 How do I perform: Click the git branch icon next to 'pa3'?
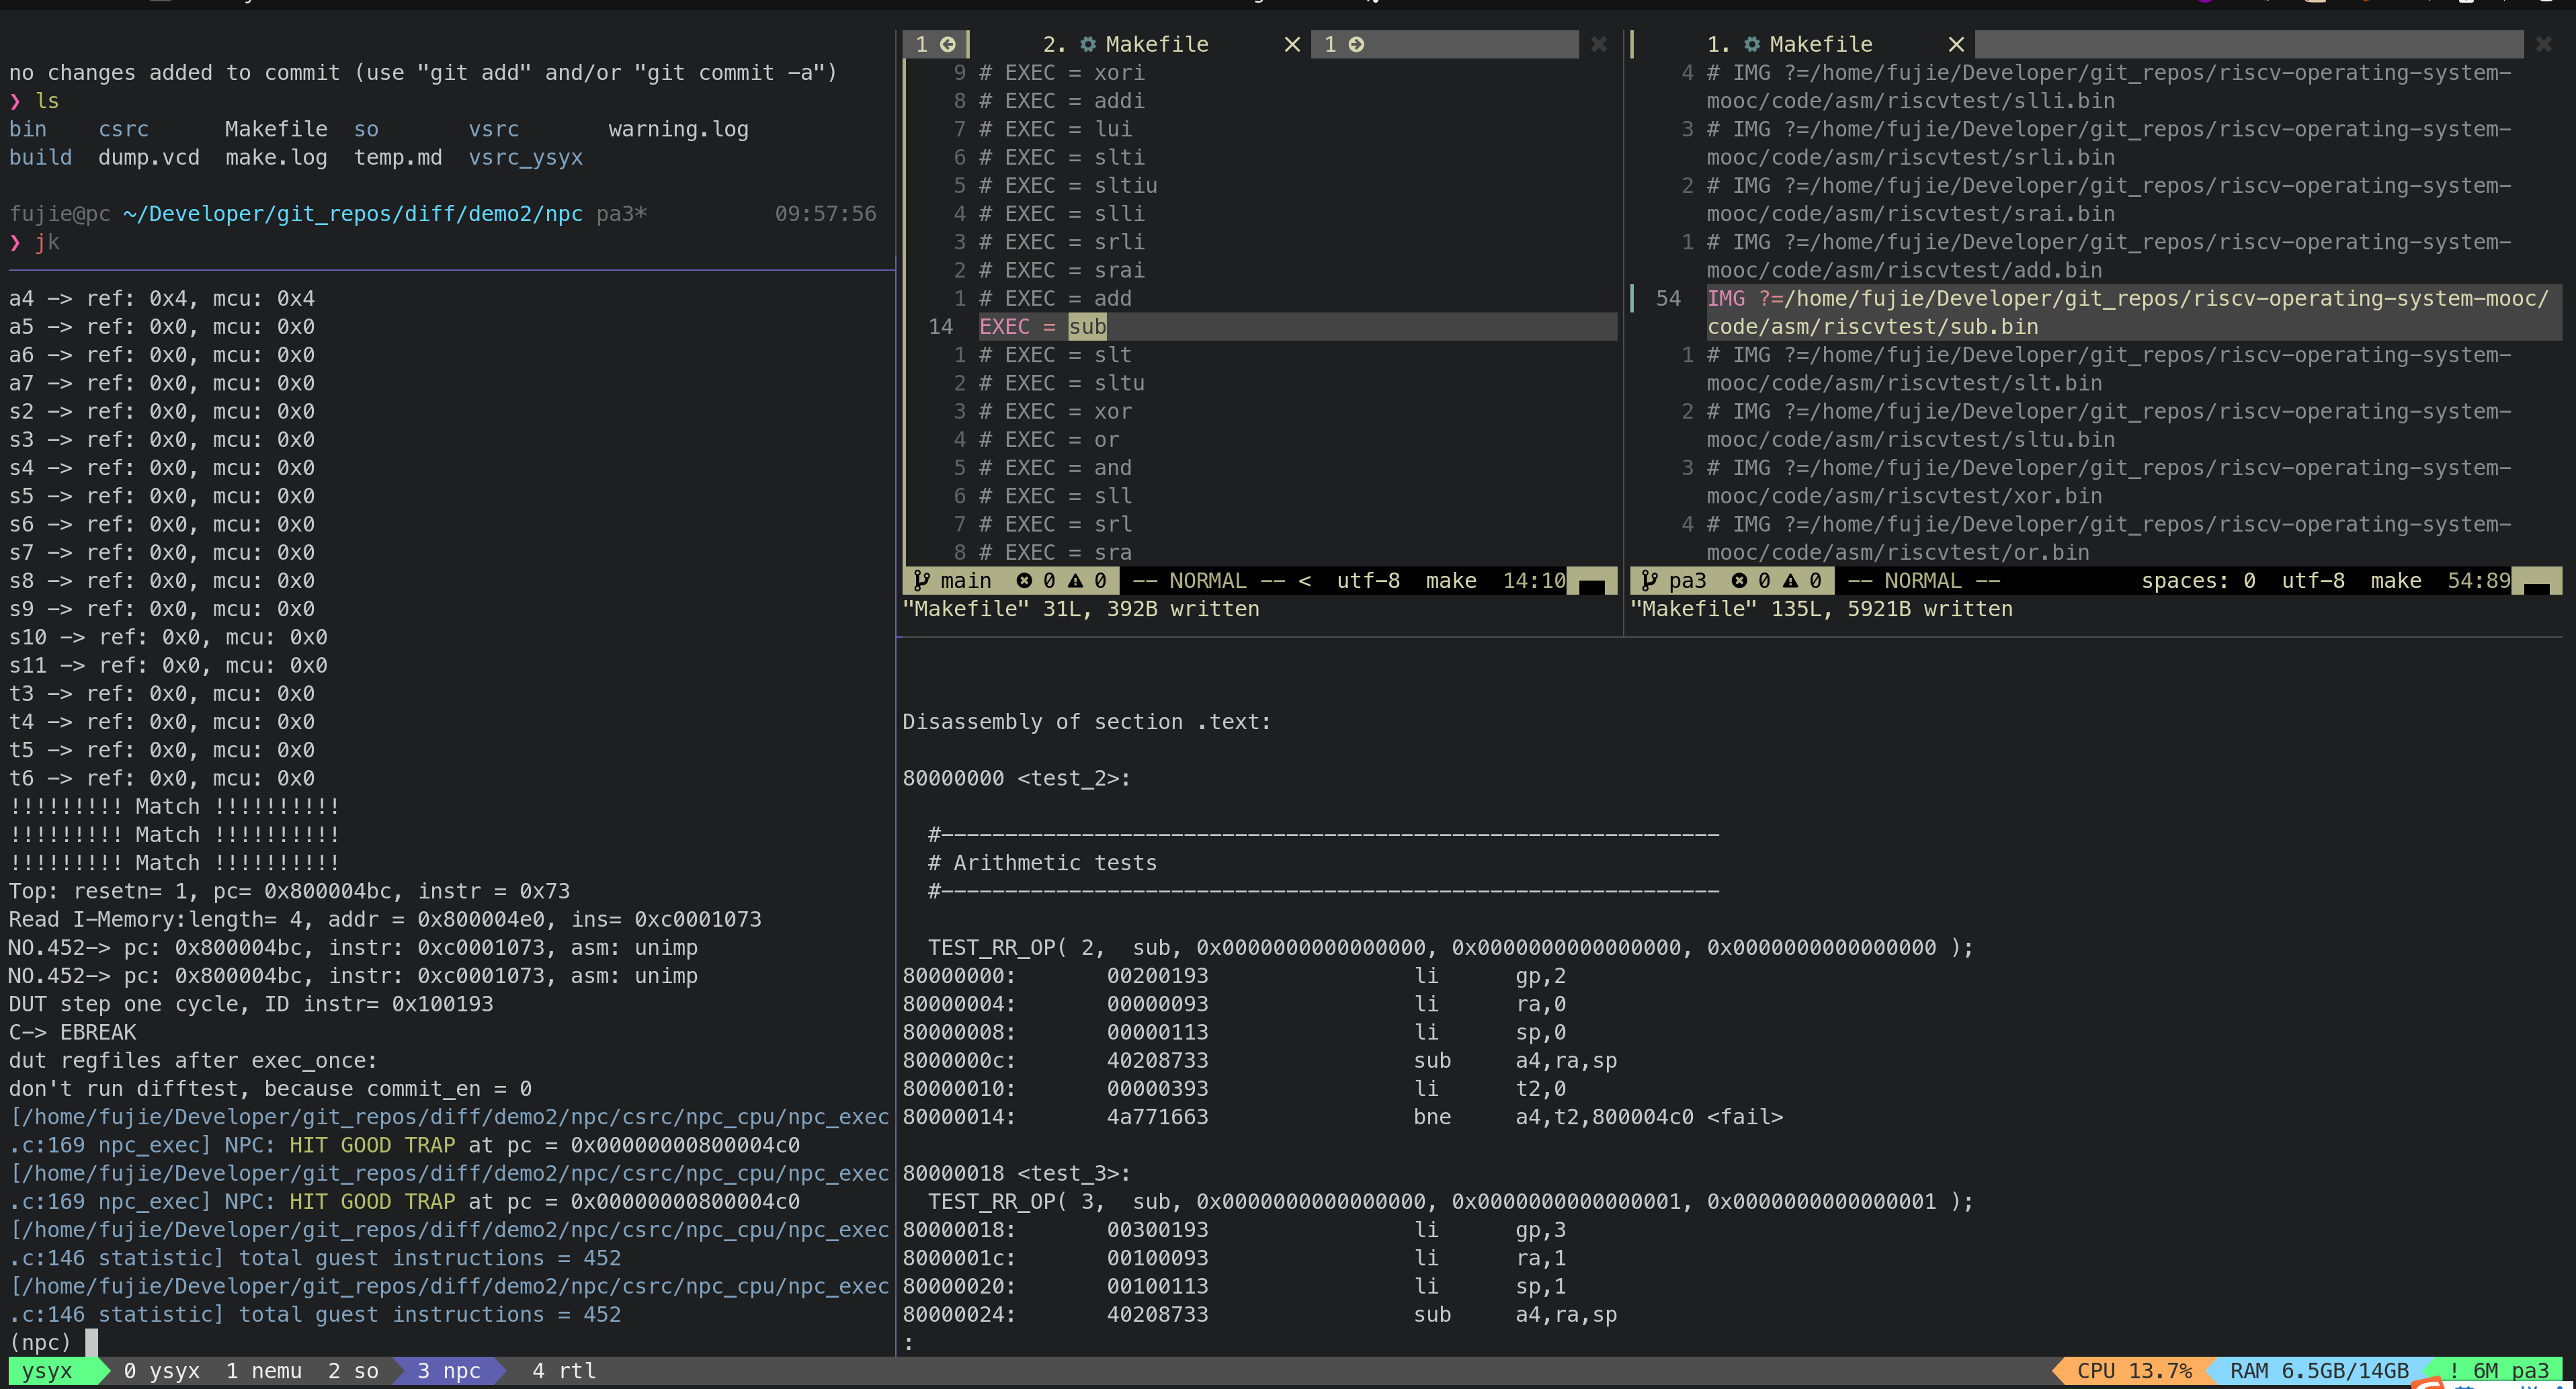click(1649, 580)
